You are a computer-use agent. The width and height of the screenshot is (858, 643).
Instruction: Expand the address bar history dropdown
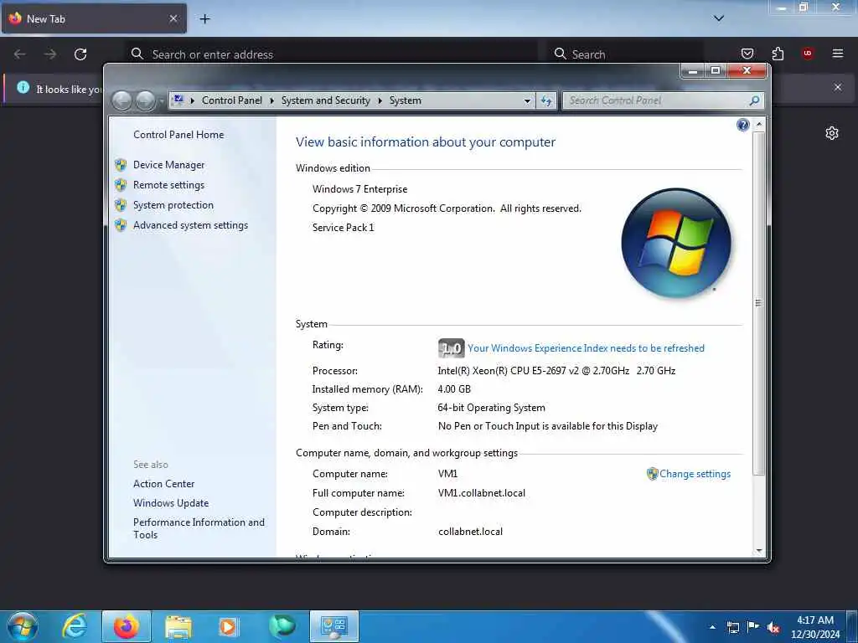point(527,101)
